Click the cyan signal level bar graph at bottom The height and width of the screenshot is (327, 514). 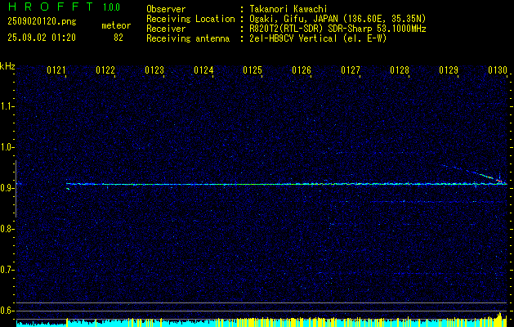[261, 321]
